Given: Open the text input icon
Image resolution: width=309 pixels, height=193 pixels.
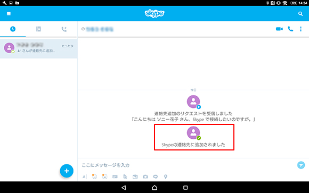Looking at the screenshot, I should tap(85, 177).
